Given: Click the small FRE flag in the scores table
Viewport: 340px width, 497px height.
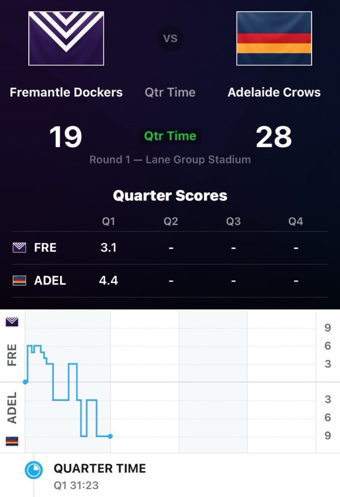Looking at the screenshot, I should [x=19, y=248].
